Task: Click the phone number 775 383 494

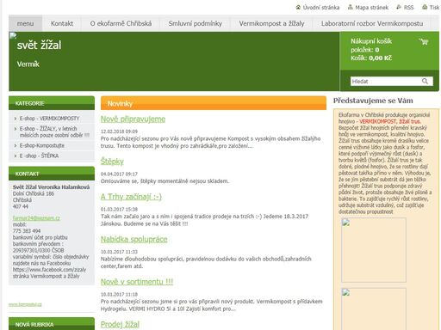Action: (27, 231)
